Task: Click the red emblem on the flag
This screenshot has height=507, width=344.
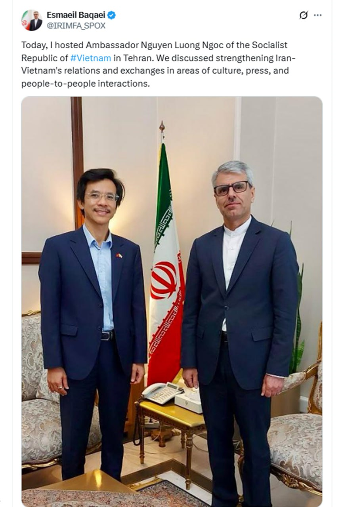Action: pos(164,280)
